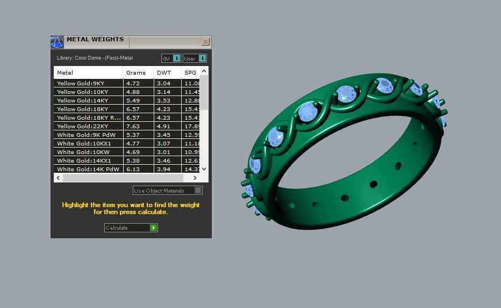Click the 4.69 grams cell
501x308 pixels.
point(138,152)
